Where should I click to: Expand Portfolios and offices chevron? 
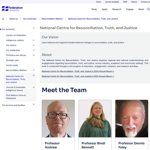point(33,55)
